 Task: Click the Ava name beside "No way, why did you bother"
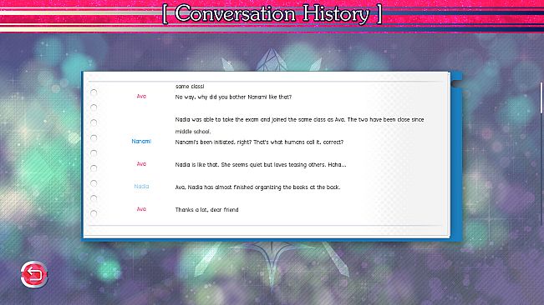(141, 96)
